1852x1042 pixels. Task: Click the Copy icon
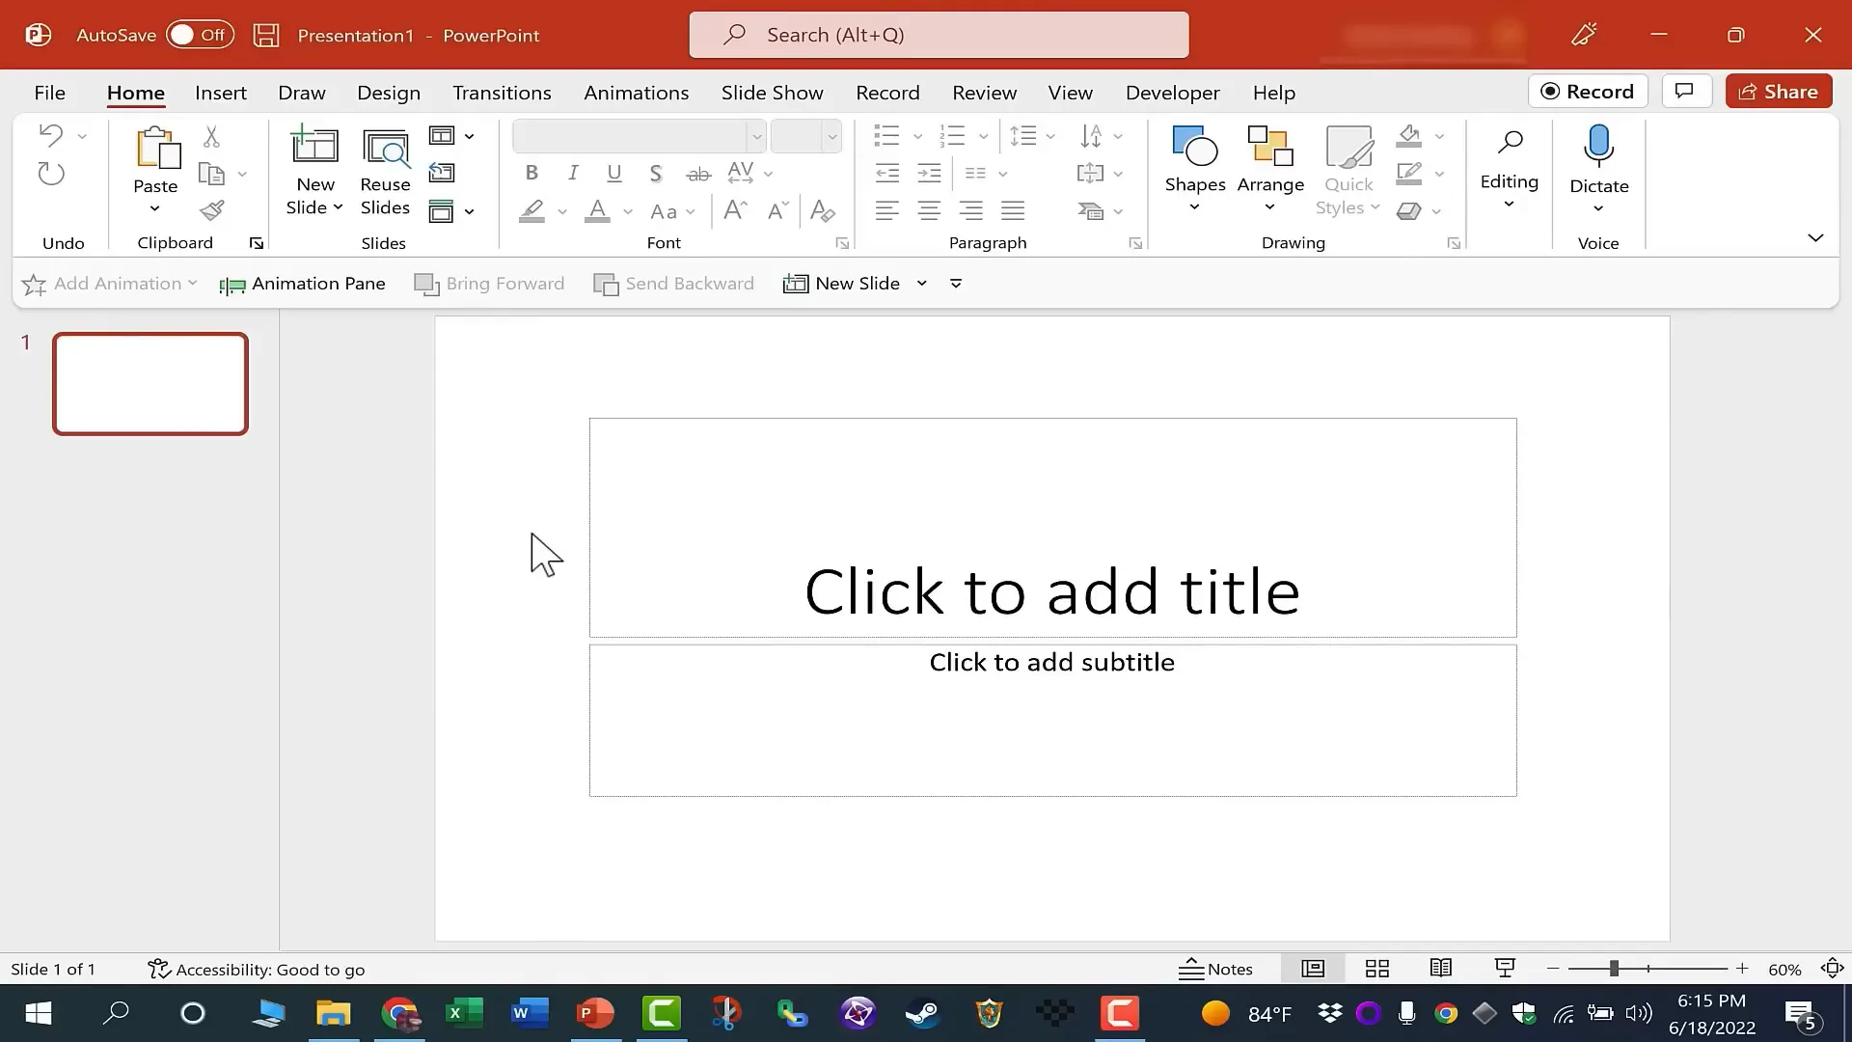click(211, 174)
